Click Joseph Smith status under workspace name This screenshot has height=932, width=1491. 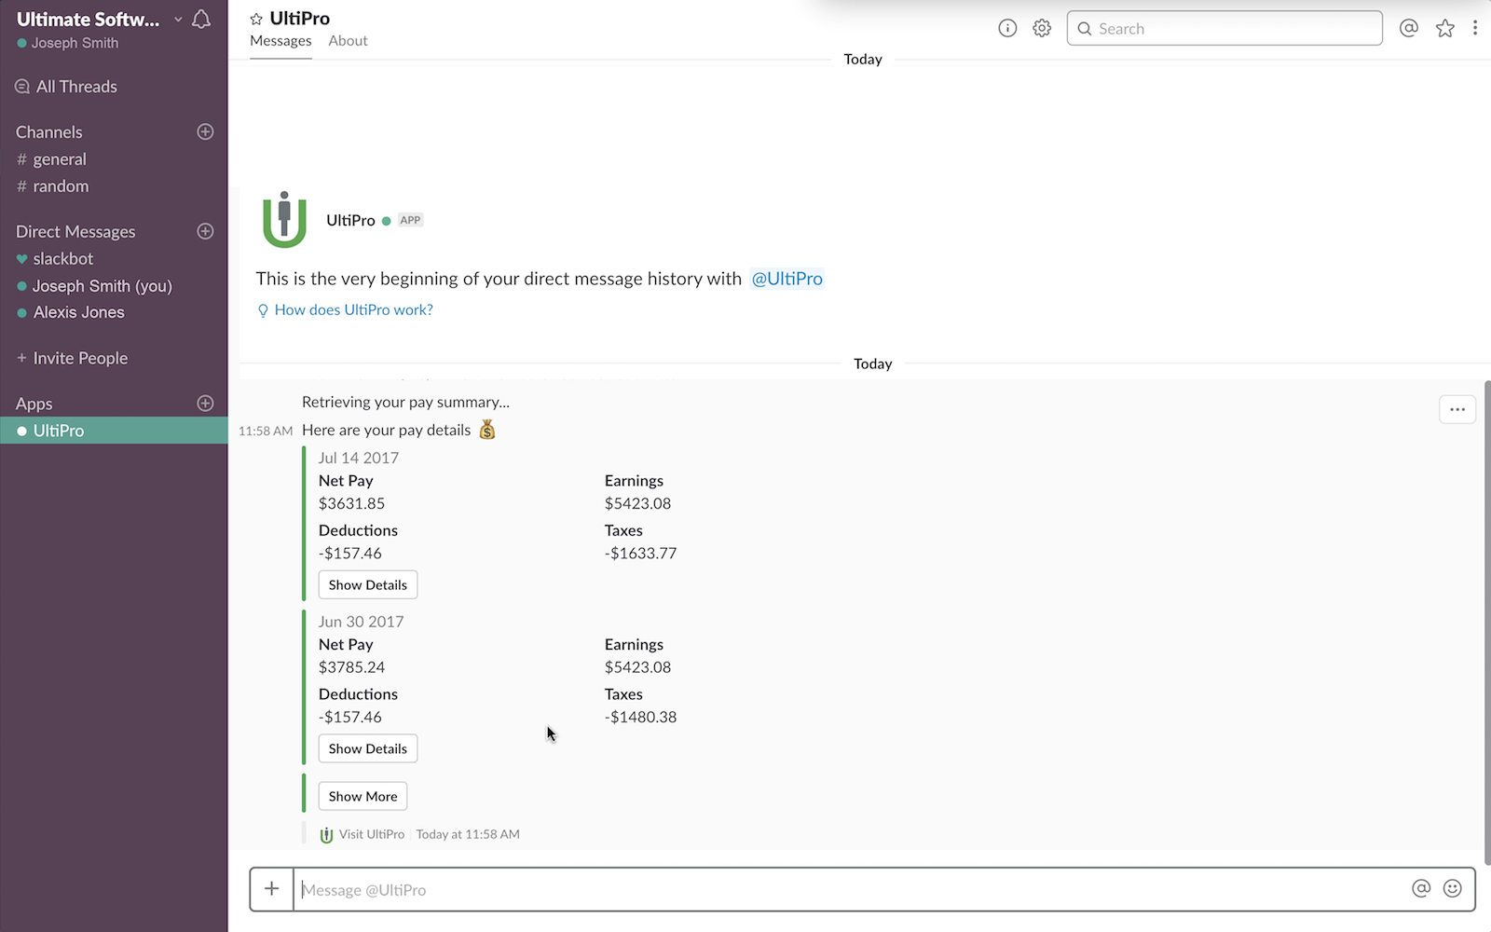pyautogui.click(x=68, y=43)
